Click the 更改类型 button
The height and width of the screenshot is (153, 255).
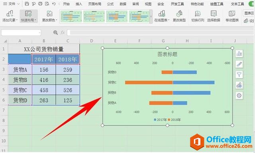(x=179, y=16)
